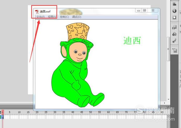Click frame 20 on the timeline ruler

point(37,112)
